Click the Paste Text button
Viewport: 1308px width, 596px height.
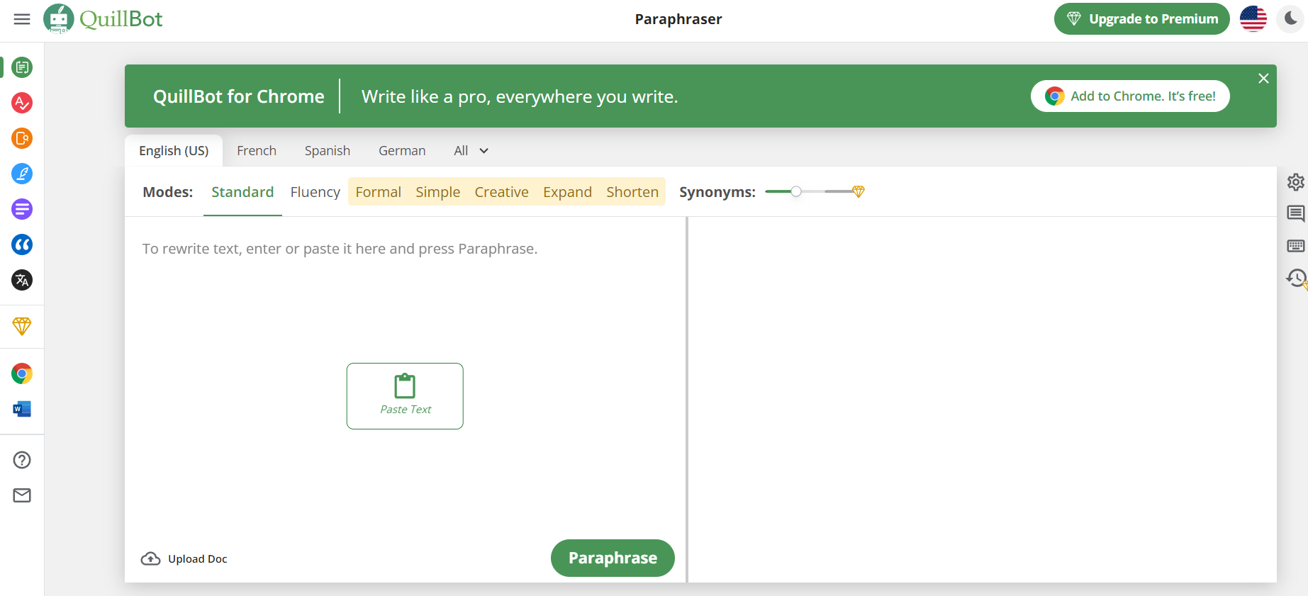pos(405,396)
